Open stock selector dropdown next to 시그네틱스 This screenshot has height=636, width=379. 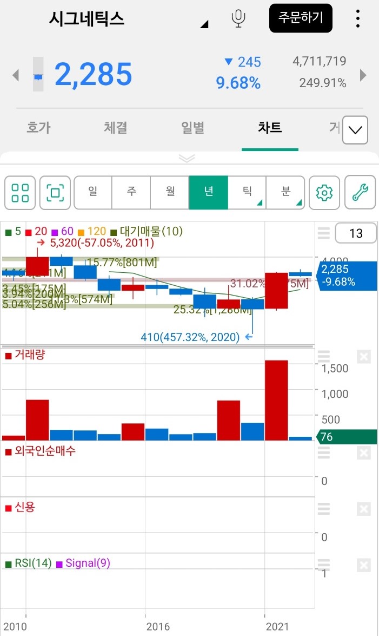(204, 24)
